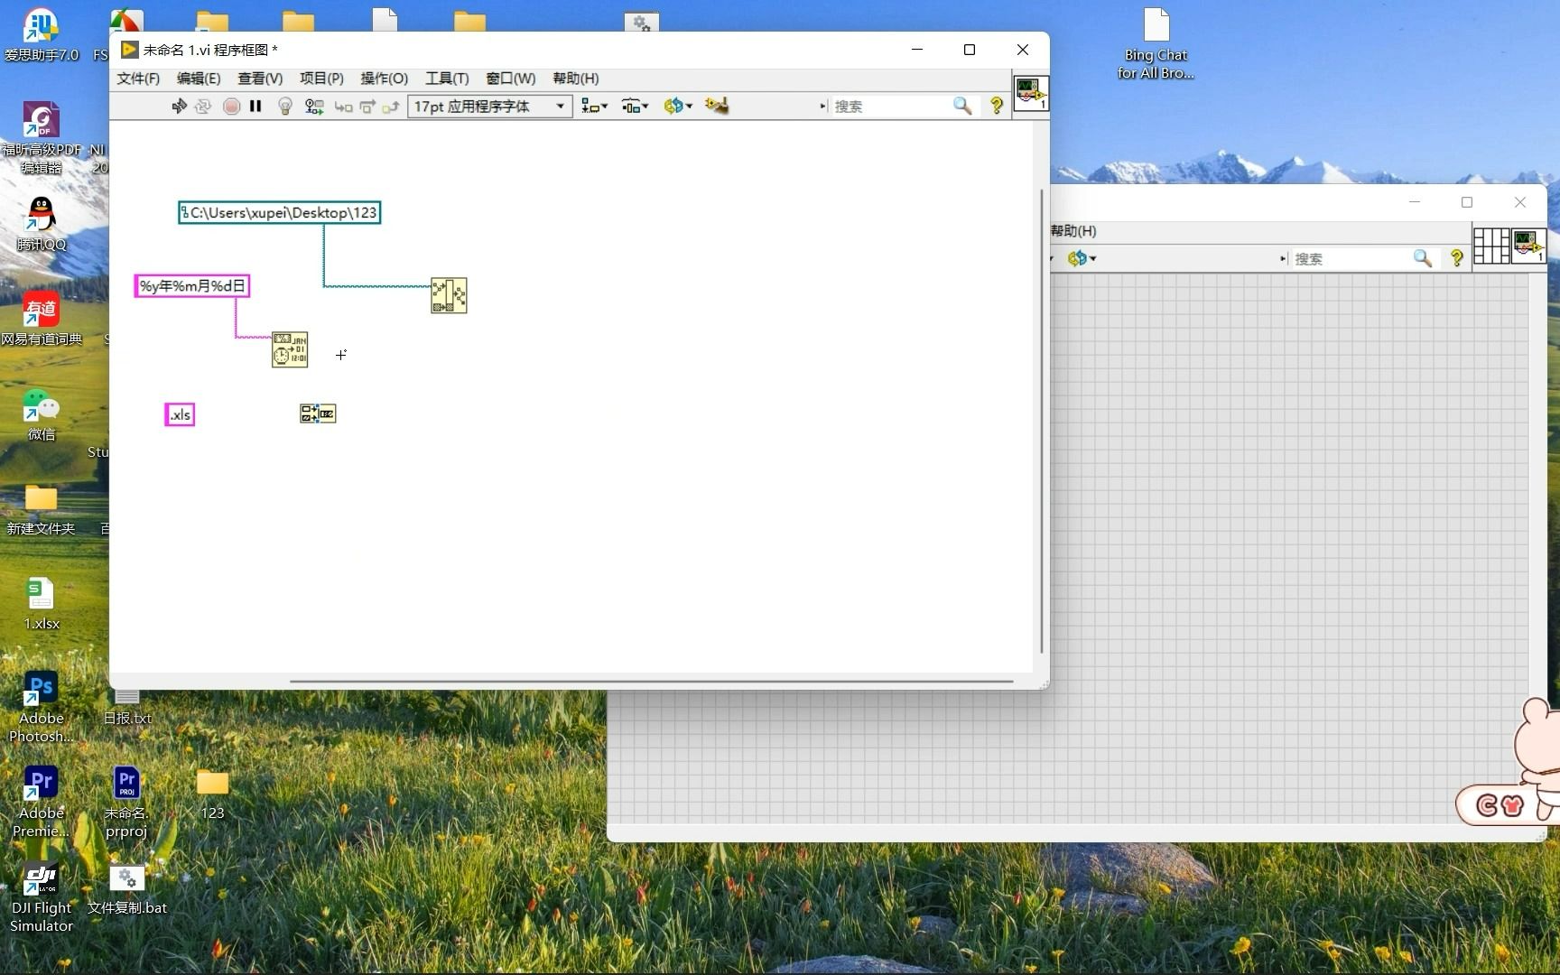The height and width of the screenshot is (975, 1560).
Task: Open 查看(V) menu
Action: click(x=260, y=79)
